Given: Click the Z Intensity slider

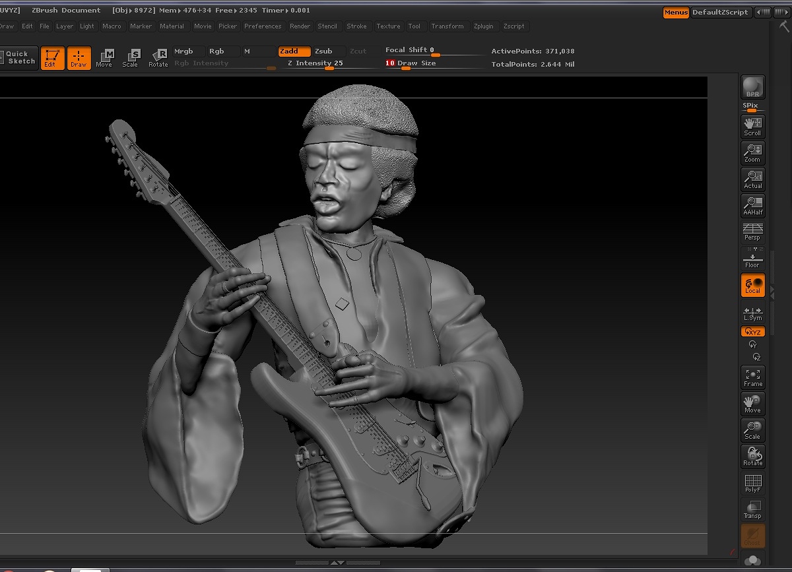Looking at the screenshot, I should pyautogui.click(x=329, y=63).
